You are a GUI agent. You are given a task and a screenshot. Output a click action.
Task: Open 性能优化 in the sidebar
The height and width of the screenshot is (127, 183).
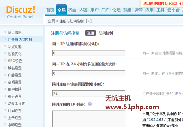[x=15, y=54]
